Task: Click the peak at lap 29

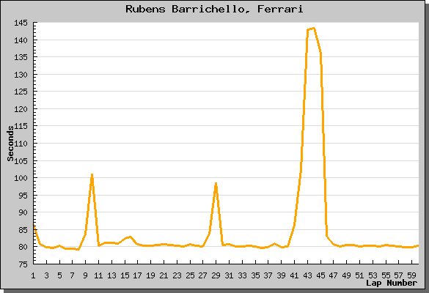Action: (216, 184)
